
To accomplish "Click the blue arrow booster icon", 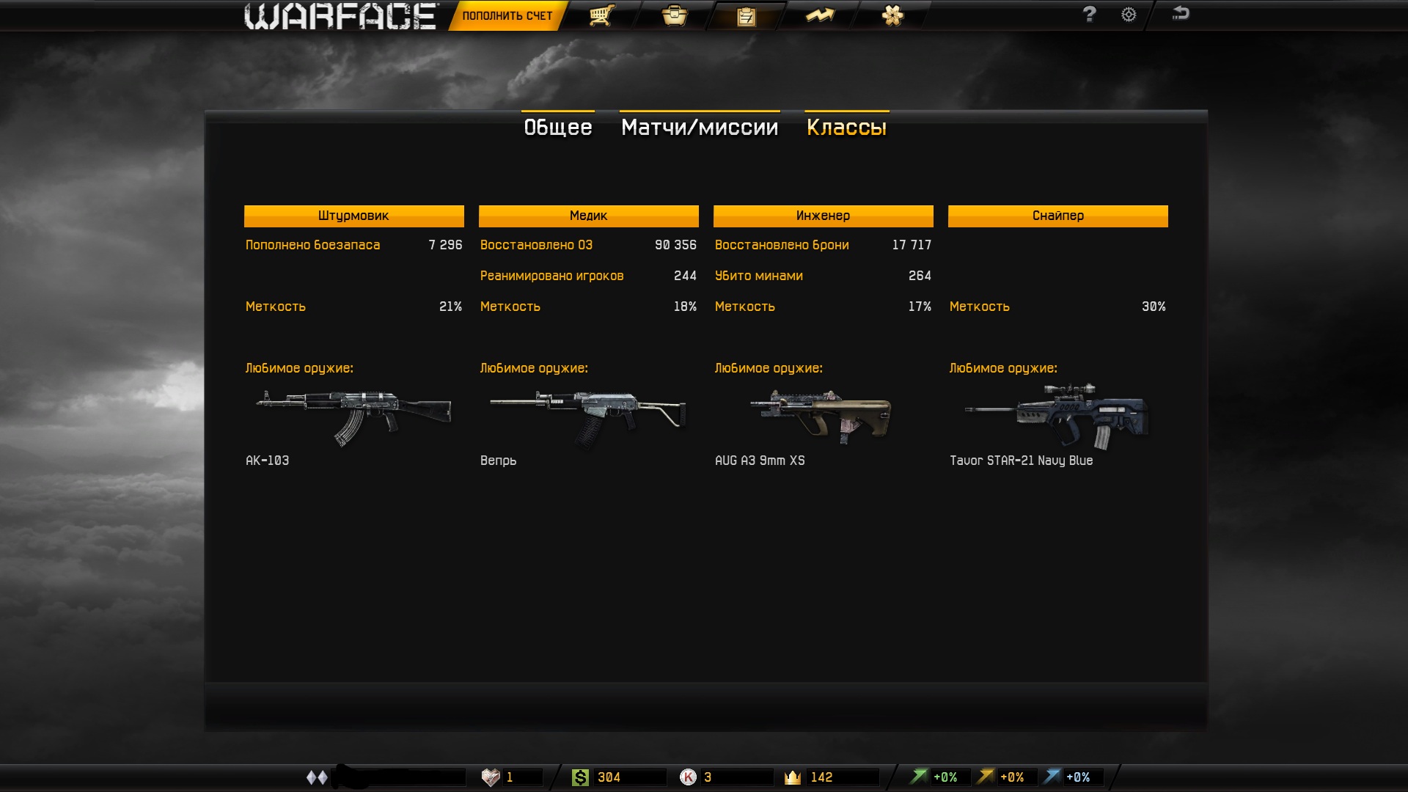I will coord(1052,776).
